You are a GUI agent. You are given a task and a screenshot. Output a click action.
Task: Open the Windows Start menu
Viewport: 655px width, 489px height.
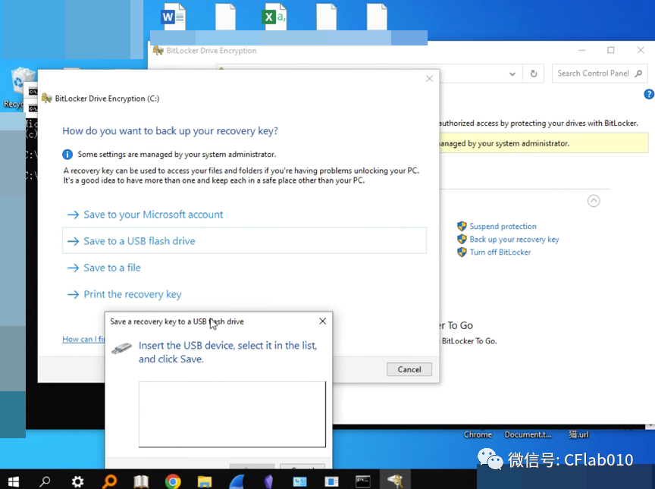14,481
